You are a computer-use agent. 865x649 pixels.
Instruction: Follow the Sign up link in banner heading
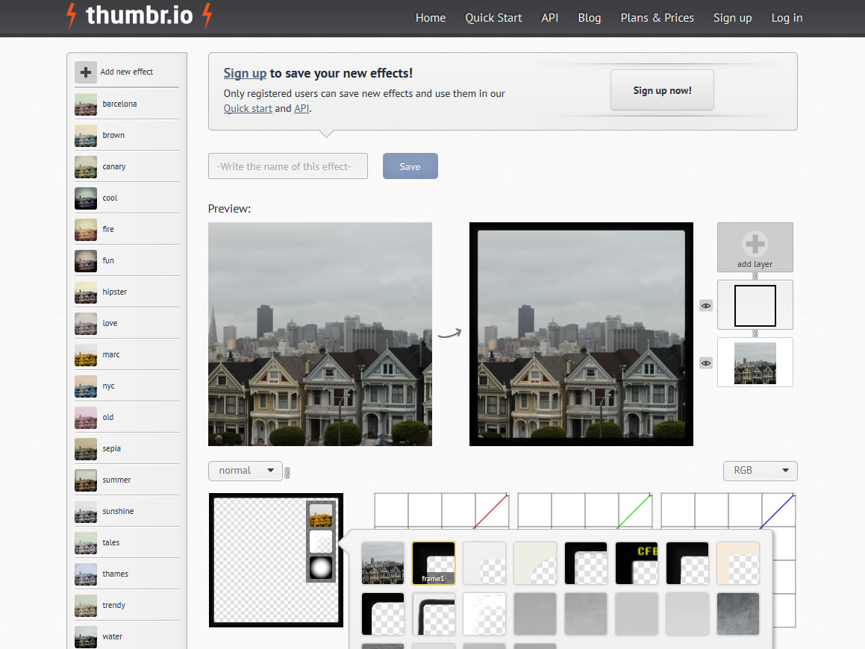pyautogui.click(x=245, y=73)
